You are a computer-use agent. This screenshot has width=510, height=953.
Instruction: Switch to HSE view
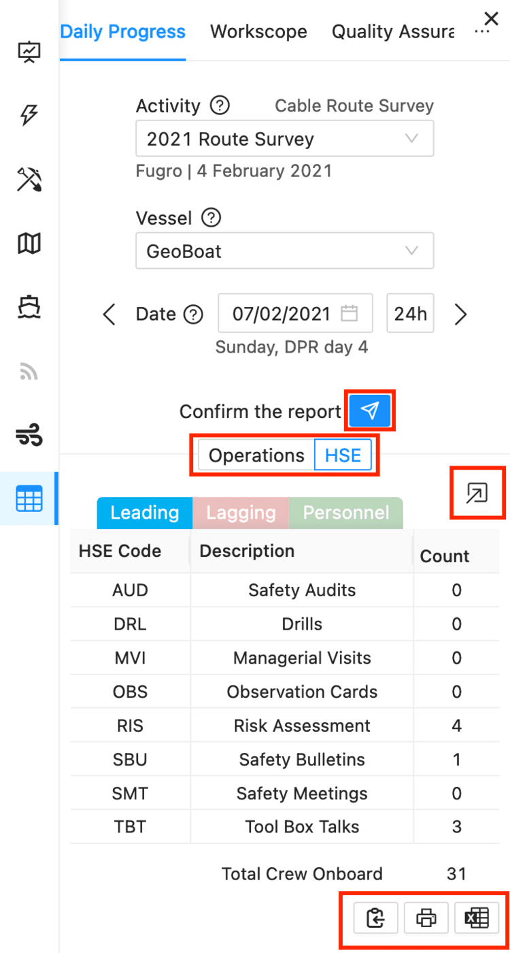pyautogui.click(x=343, y=455)
